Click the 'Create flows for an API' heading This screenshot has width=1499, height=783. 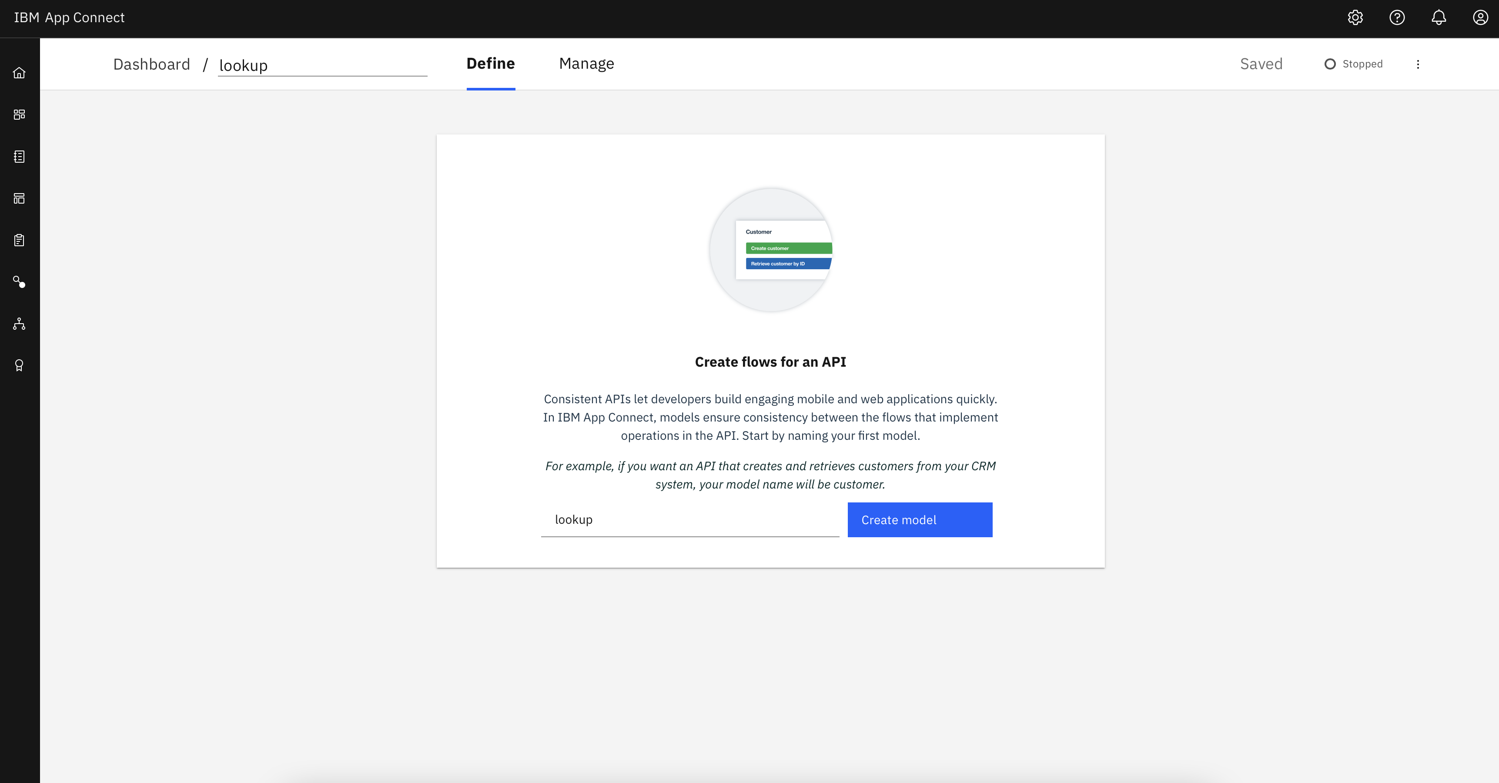pos(770,362)
